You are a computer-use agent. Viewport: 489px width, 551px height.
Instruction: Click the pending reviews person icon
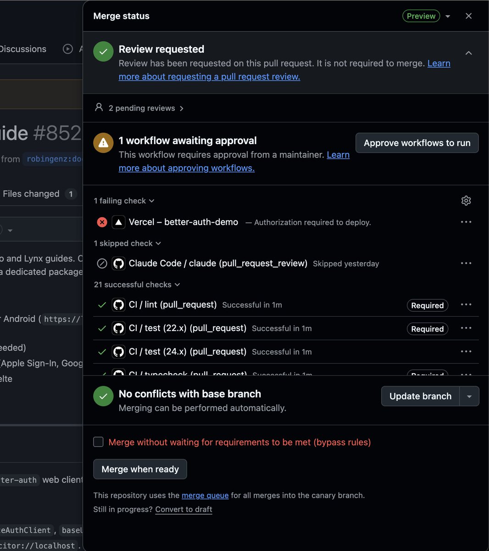tap(99, 107)
